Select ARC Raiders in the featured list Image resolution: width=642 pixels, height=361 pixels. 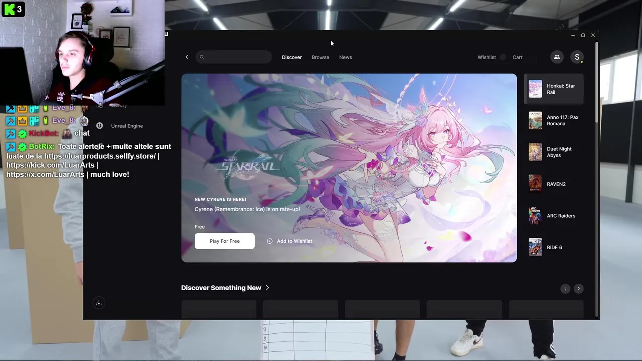[554, 216]
